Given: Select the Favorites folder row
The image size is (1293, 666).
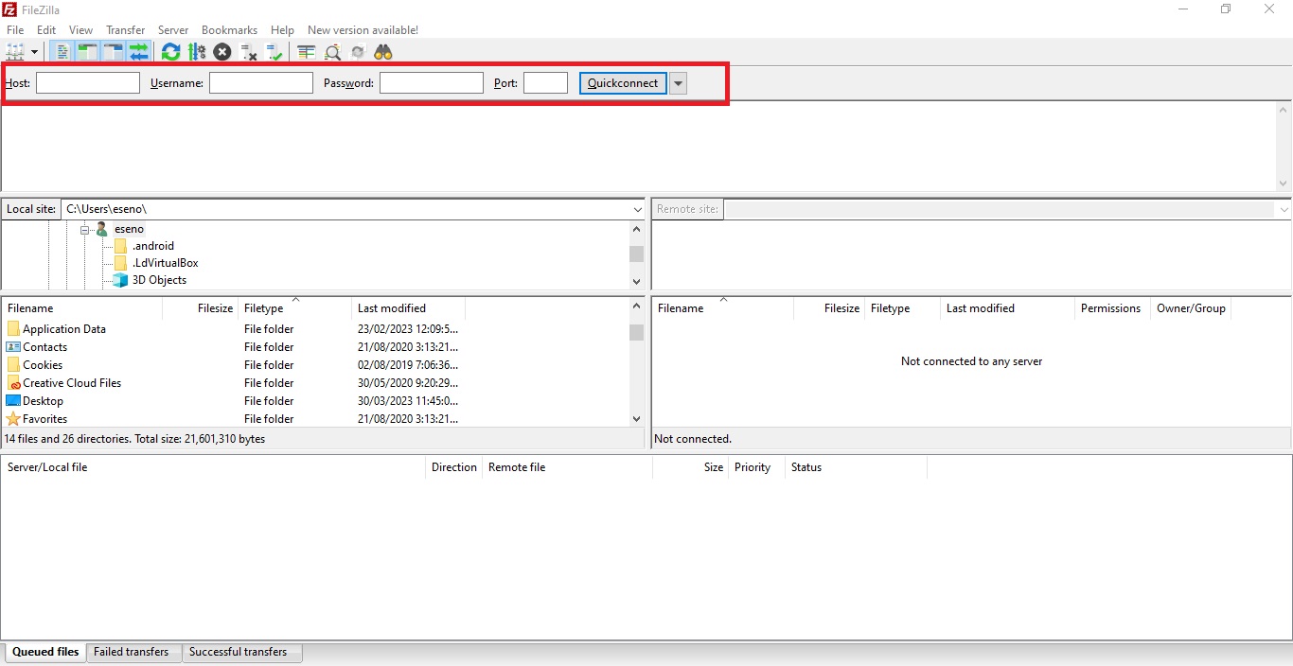Looking at the screenshot, I should click(x=315, y=419).
